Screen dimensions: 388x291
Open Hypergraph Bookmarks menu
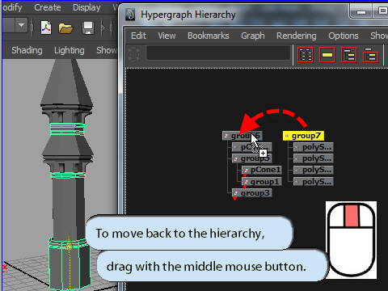point(209,36)
